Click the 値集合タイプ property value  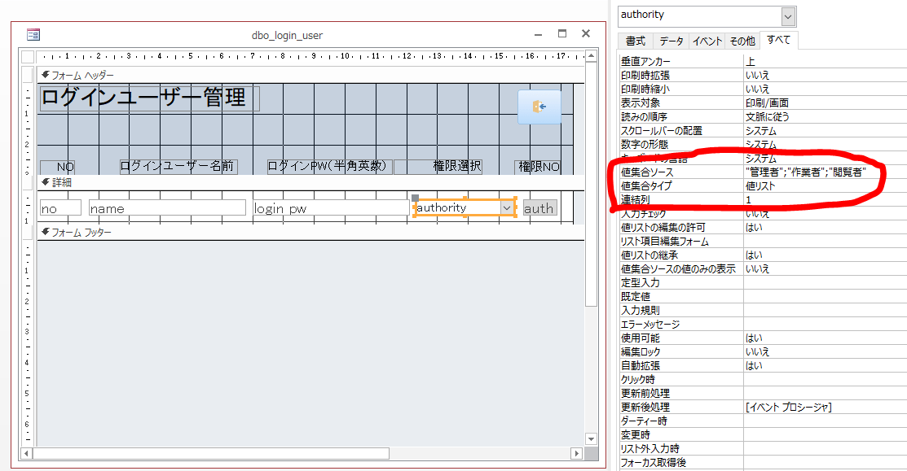click(x=825, y=185)
